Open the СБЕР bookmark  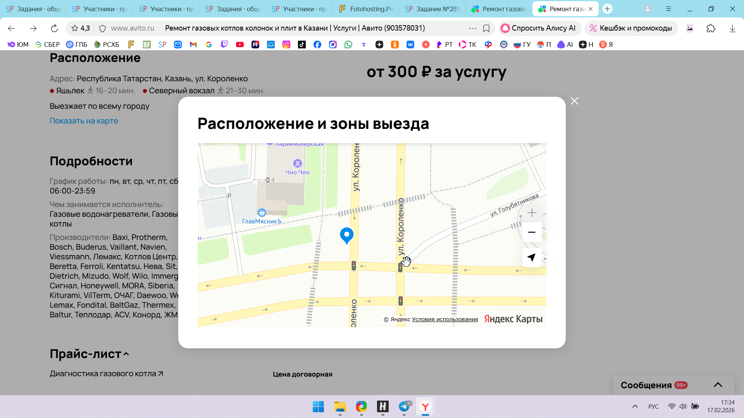(x=47, y=45)
